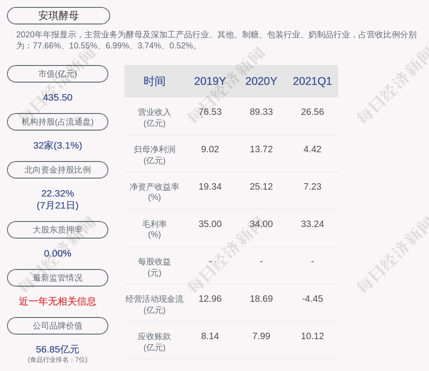Click the 大股东质押率 label

tap(58, 230)
